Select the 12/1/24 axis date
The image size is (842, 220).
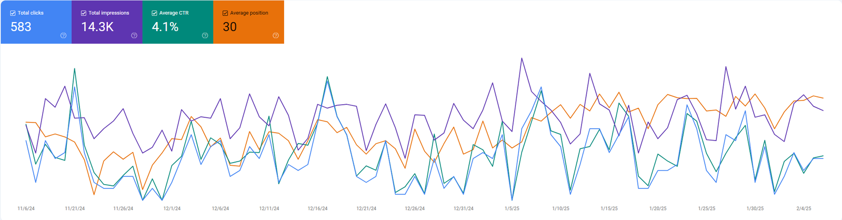tap(172, 208)
